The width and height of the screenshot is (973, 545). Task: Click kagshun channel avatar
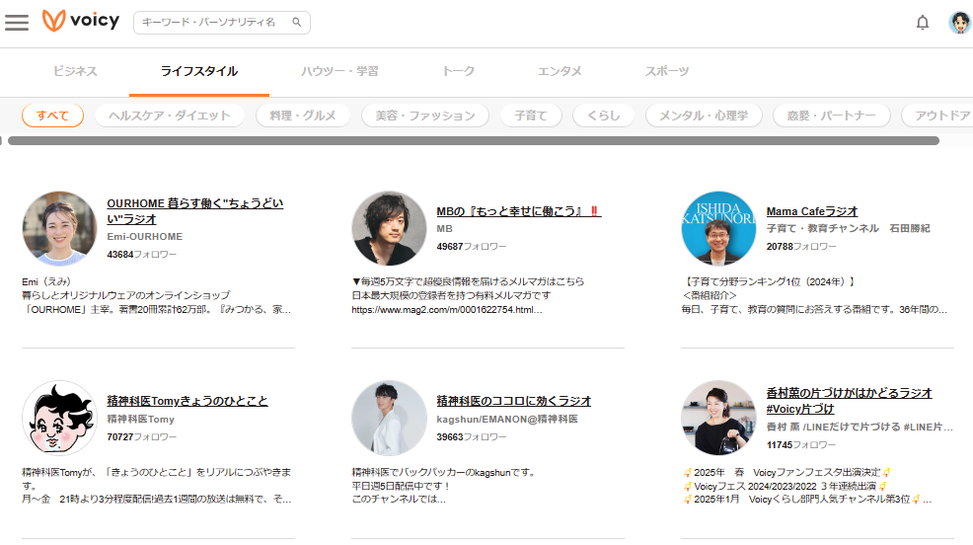pos(389,419)
